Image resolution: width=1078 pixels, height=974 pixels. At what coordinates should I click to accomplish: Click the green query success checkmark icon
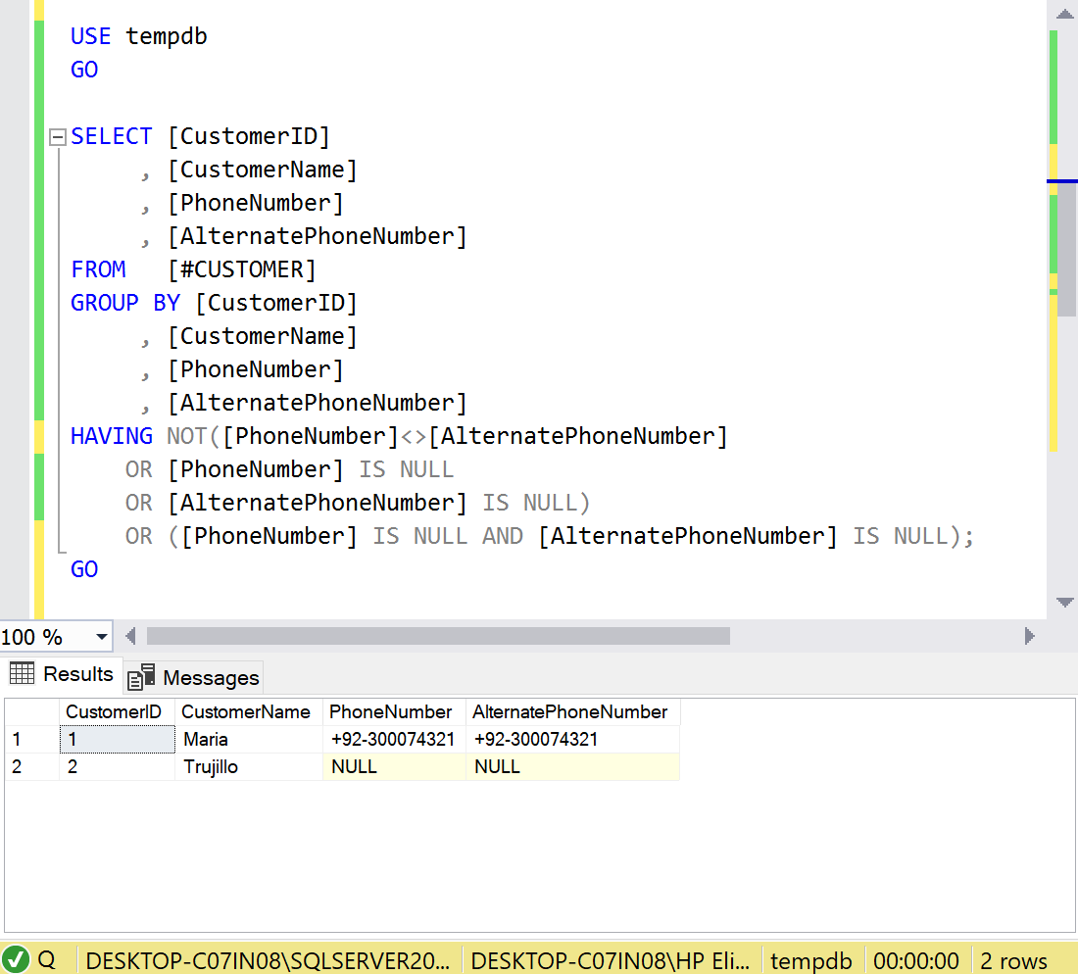coord(17,960)
